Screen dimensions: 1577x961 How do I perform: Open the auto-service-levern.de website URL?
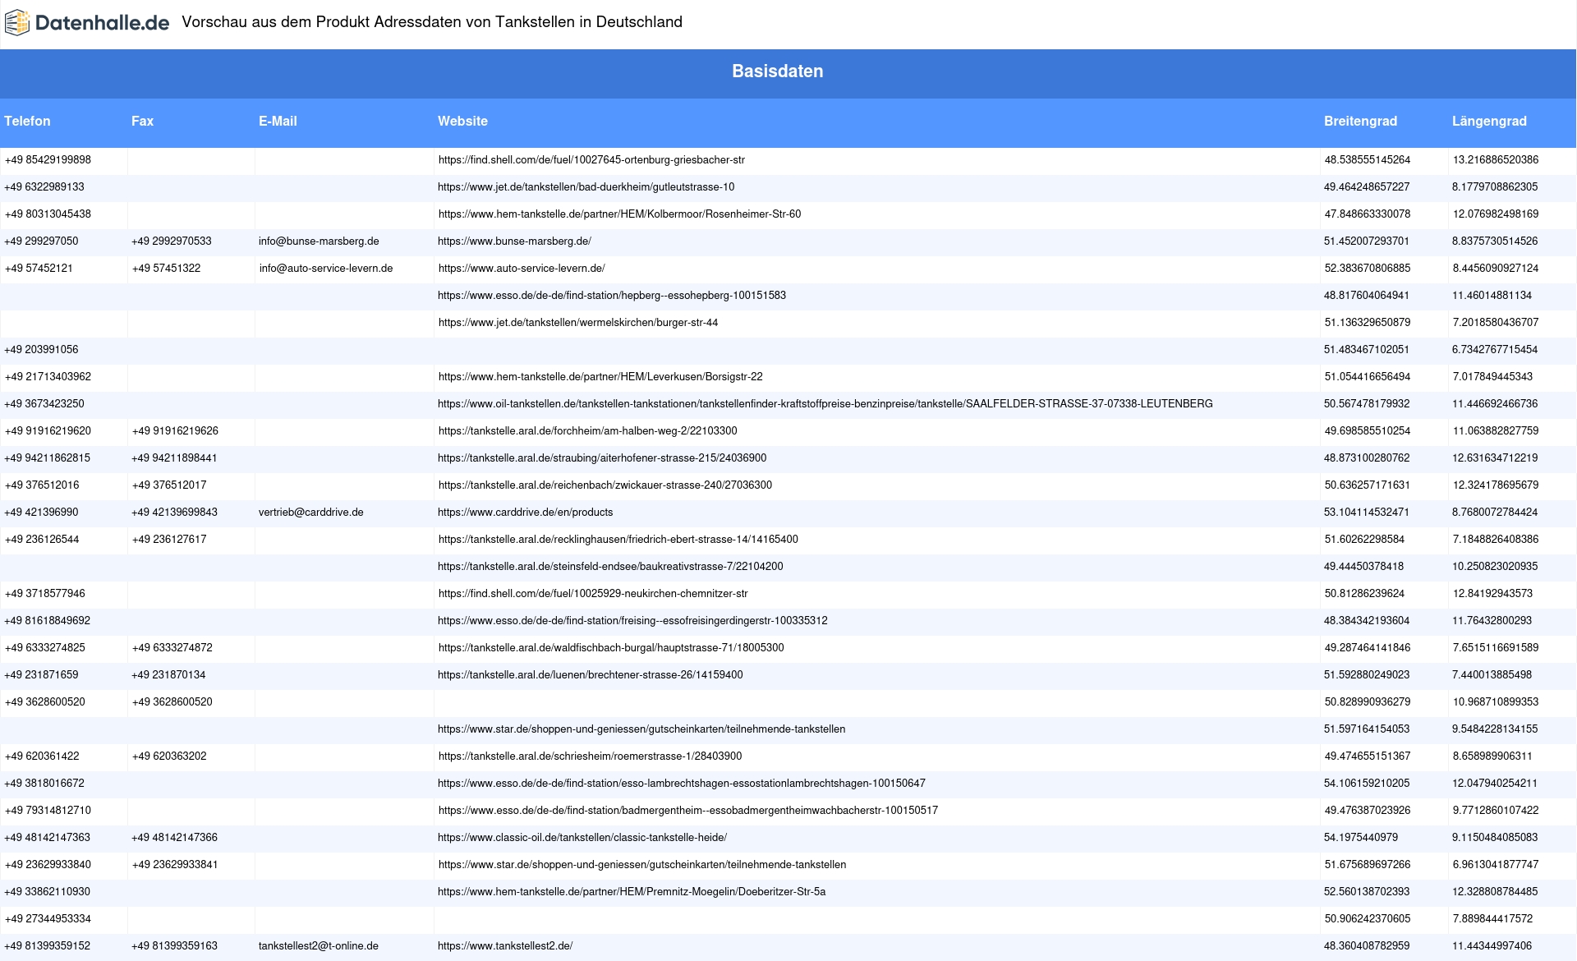(522, 269)
